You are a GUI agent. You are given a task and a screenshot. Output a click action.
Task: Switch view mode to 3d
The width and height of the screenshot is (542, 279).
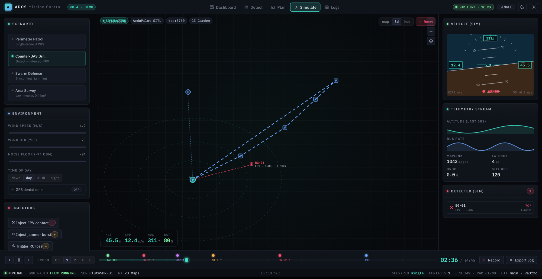tap(396, 22)
